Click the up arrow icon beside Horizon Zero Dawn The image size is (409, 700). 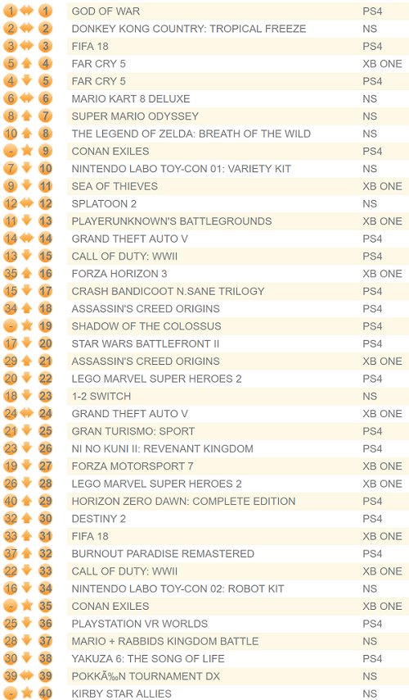[27, 501]
